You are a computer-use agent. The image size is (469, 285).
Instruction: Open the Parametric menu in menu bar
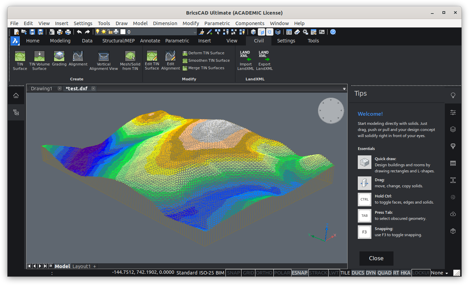[217, 23]
